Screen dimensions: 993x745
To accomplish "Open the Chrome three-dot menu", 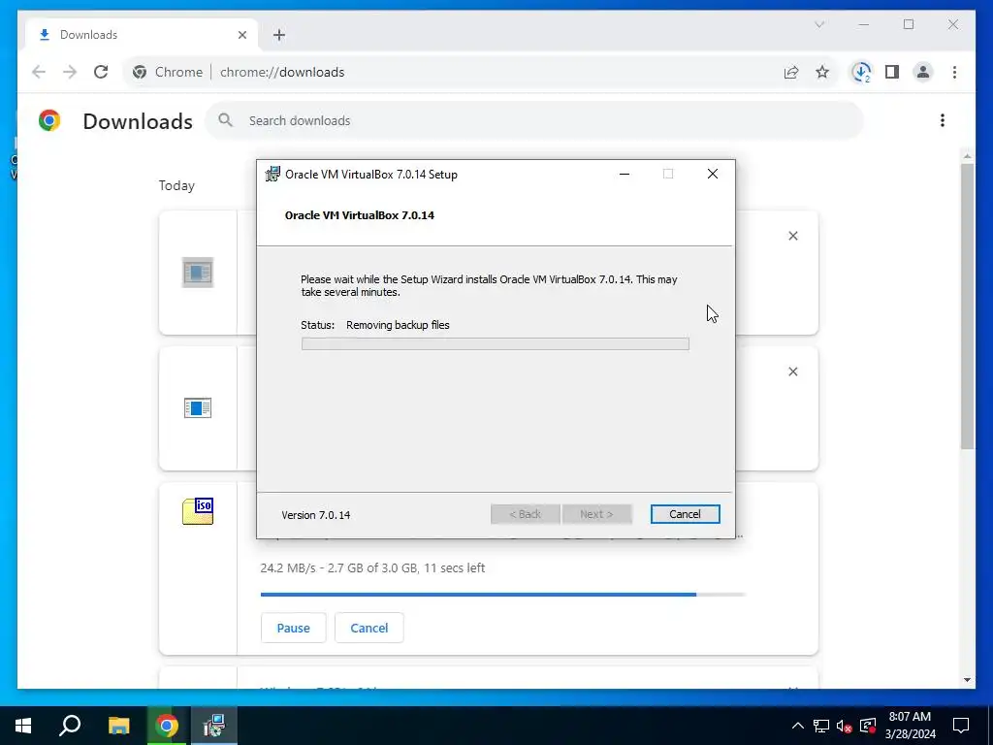I will tap(954, 72).
